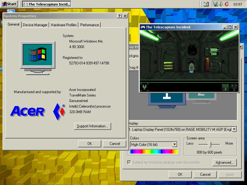Screen dimensions: 247x185
Task: Open the Start menu
Action: click(9, 4)
